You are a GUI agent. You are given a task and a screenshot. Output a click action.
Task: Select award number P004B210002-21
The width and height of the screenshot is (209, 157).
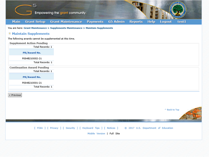click(x=32, y=59)
